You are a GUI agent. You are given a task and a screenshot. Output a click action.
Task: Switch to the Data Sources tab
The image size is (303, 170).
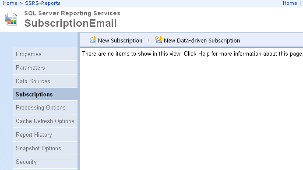click(x=45, y=81)
